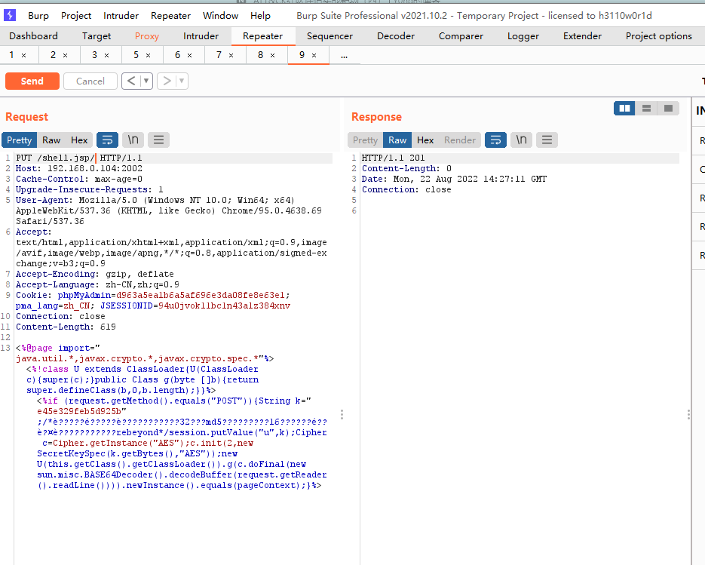Open the Help menu
The height and width of the screenshot is (565, 705).
[260, 16]
